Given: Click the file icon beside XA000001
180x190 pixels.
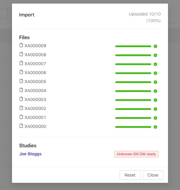Looking at the screenshot, I should pos(21,117).
